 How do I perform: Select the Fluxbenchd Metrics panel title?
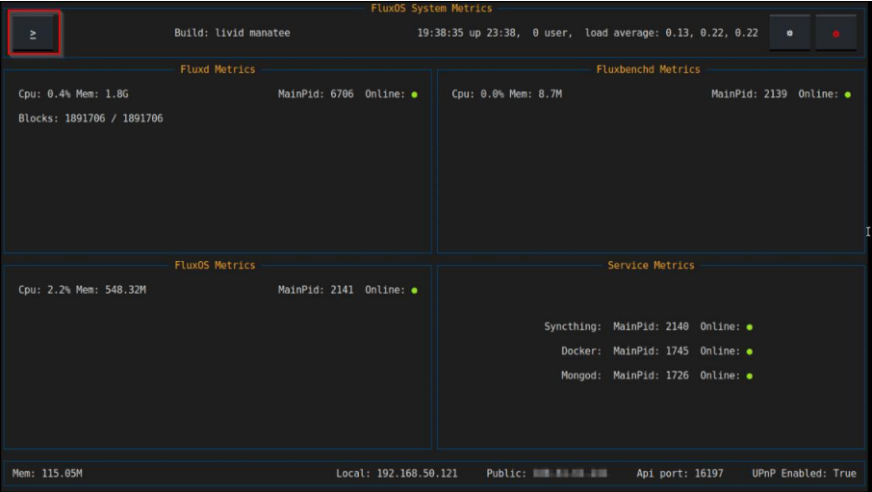pyautogui.click(x=648, y=69)
